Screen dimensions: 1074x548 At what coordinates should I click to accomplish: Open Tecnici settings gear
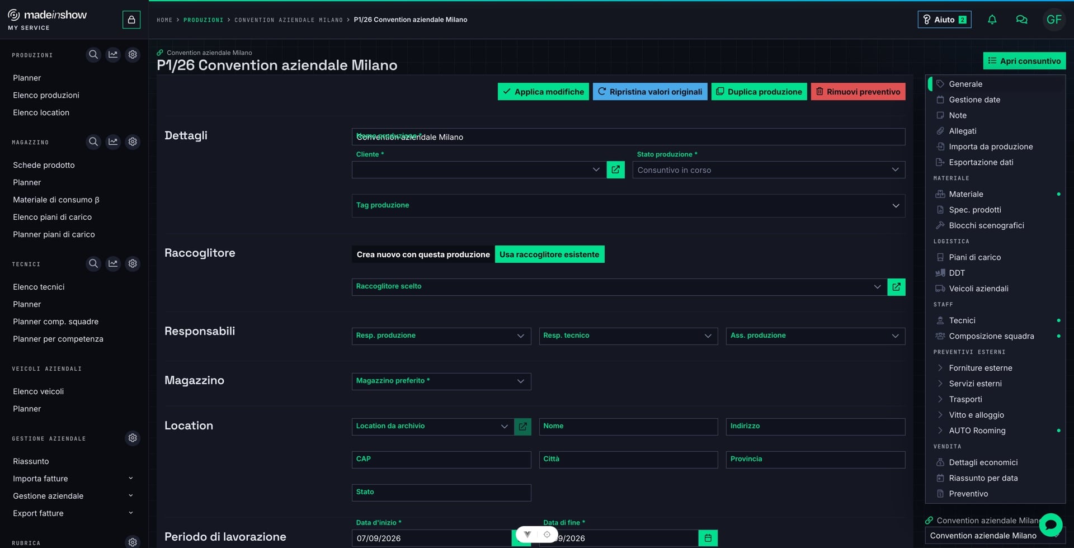tap(133, 263)
